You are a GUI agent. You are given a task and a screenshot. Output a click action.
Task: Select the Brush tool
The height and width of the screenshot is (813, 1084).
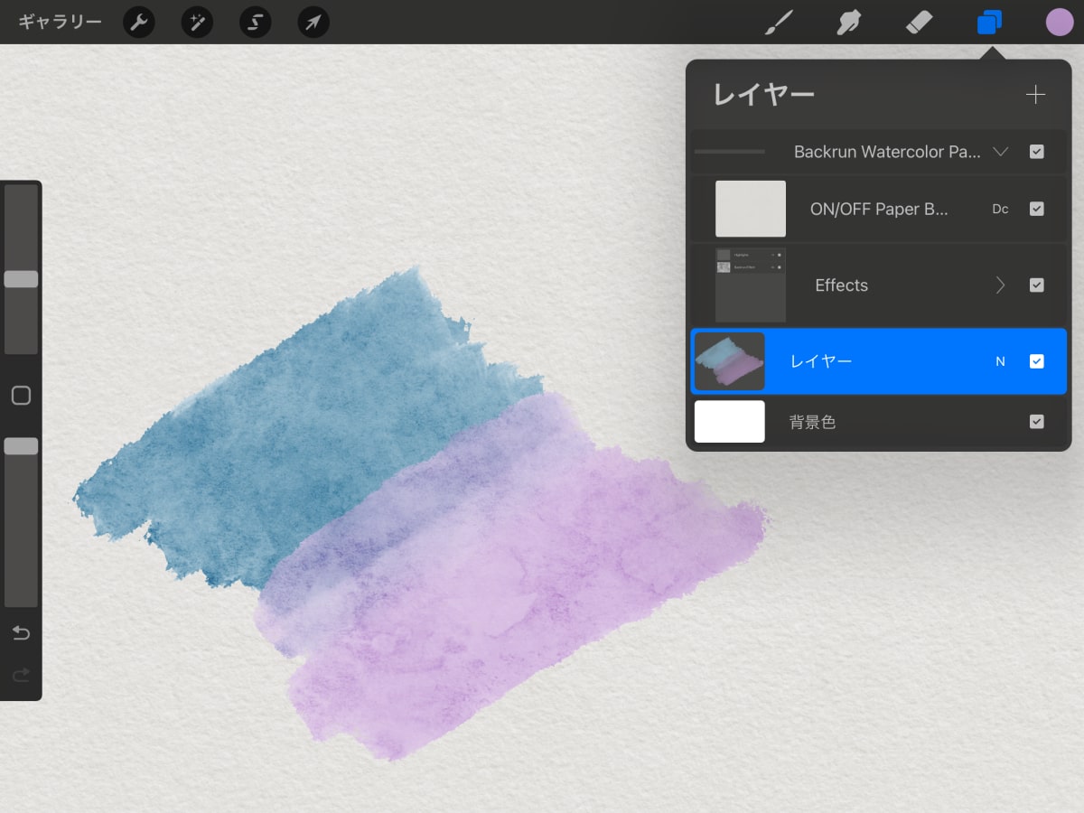coord(777,22)
